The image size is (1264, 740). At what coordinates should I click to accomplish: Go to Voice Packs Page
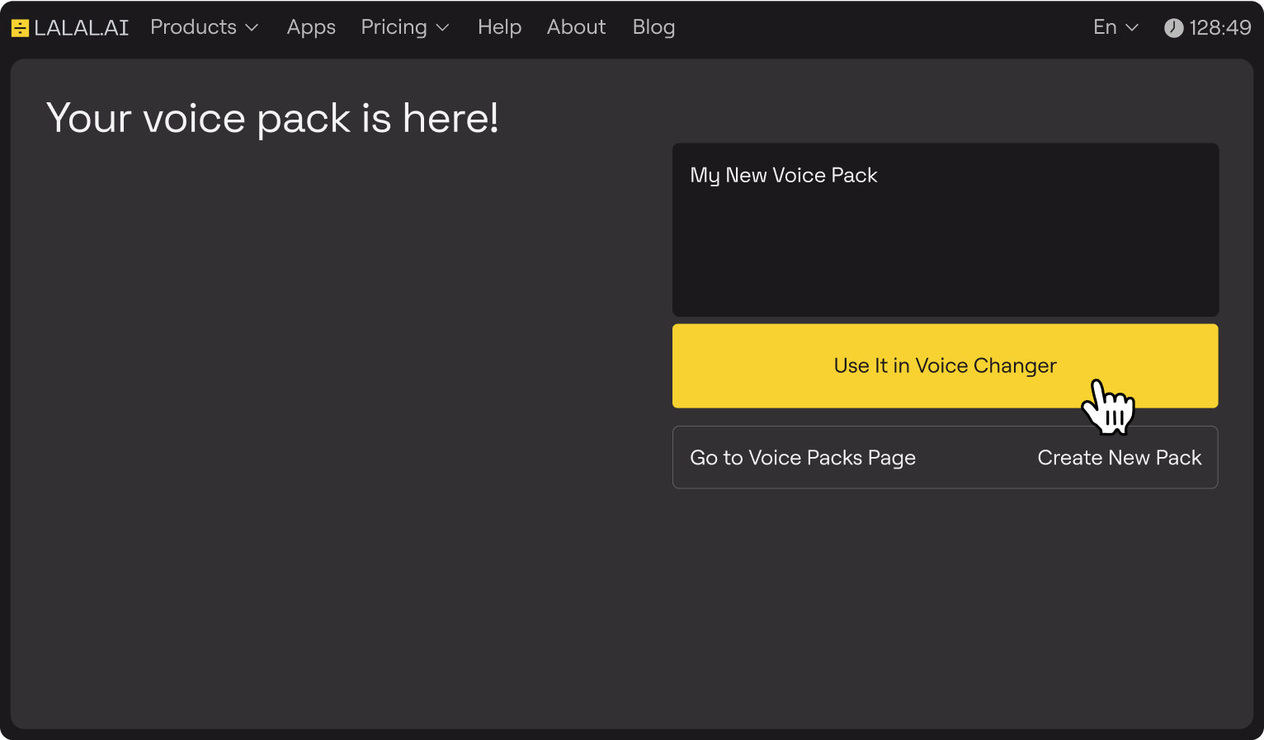[803, 458]
